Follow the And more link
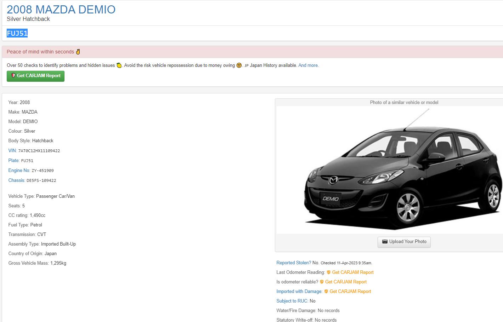The width and height of the screenshot is (503, 322). (308, 65)
